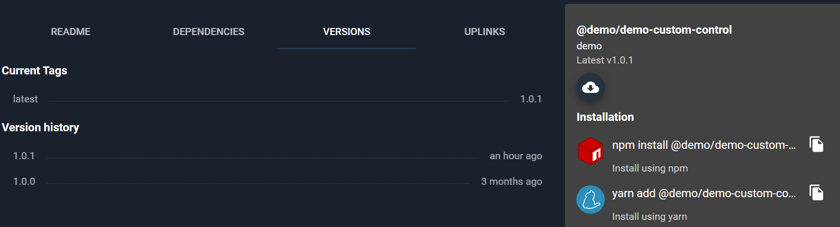
Task: Open version 1.0.1 in version history
Action: 24,156
